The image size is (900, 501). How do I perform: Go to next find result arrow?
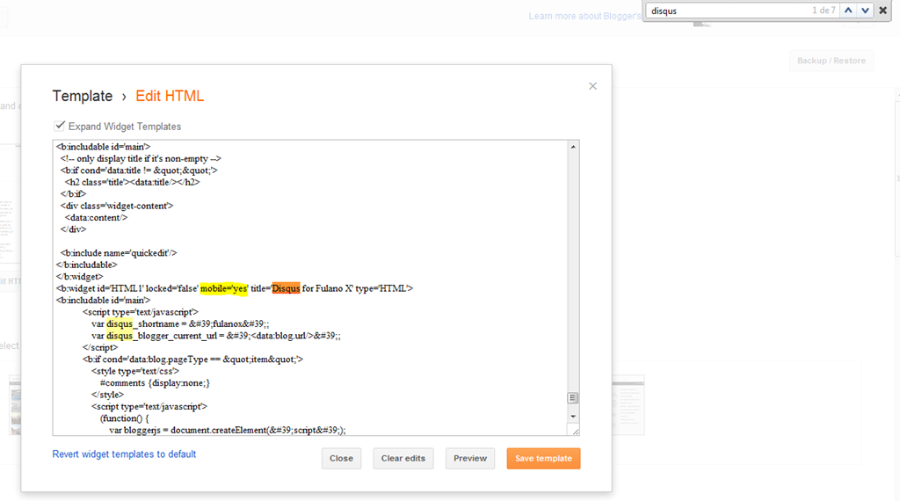865,11
